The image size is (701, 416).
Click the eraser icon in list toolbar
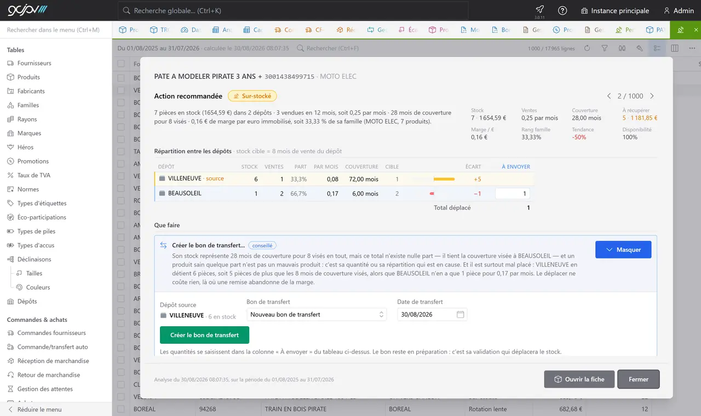click(640, 48)
